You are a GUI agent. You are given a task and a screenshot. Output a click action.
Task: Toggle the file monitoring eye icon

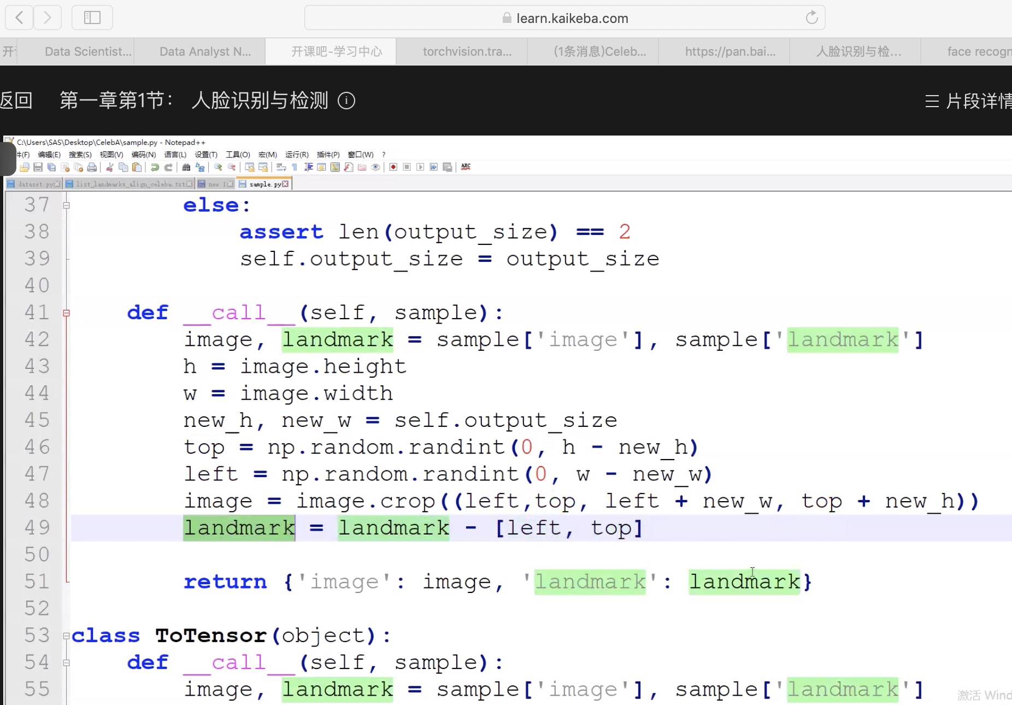click(x=375, y=167)
